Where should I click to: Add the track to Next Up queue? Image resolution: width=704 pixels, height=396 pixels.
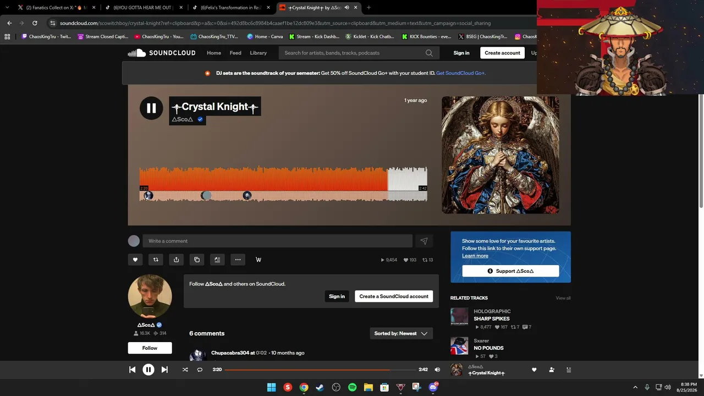pyautogui.click(x=217, y=260)
